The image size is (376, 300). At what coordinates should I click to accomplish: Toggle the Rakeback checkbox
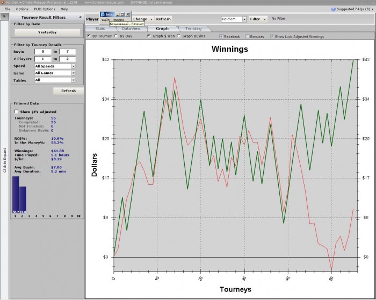point(221,36)
